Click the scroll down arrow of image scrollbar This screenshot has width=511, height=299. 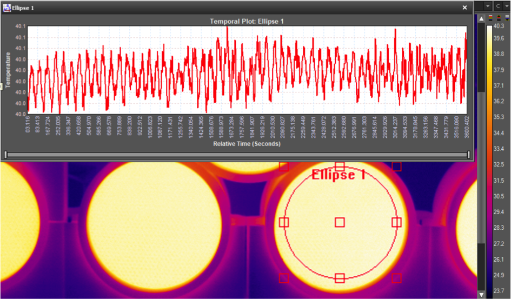click(x=481, y=295)
